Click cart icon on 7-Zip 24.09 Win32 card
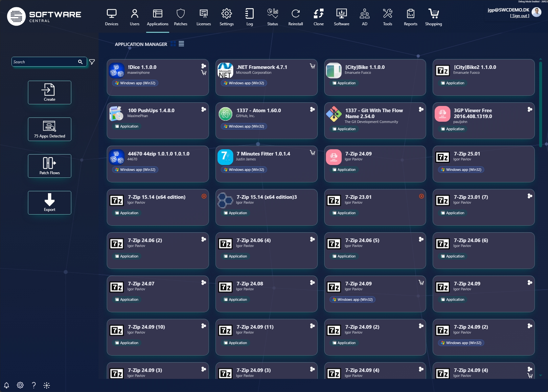This screenshot has height=392, width=548. (421, 282)
